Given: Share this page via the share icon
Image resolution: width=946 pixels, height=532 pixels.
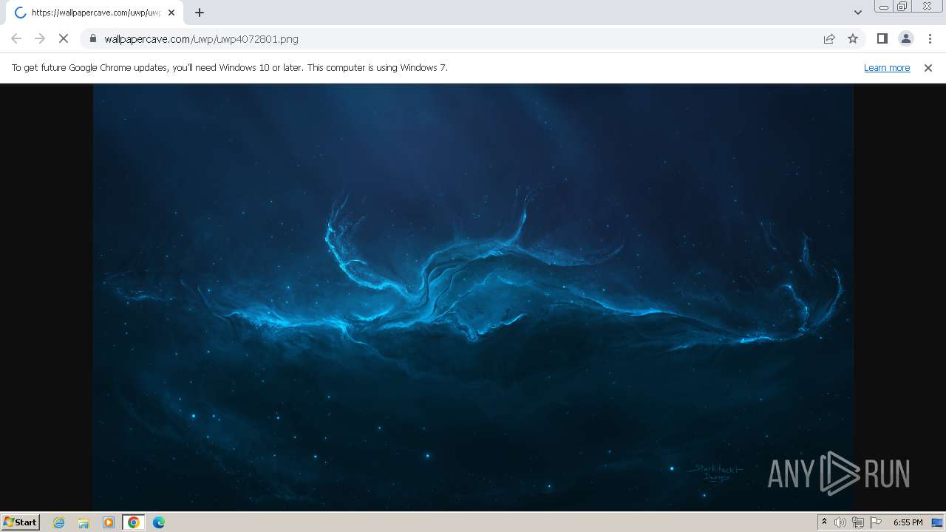Looking at the screenshot, I should point(829,38).
